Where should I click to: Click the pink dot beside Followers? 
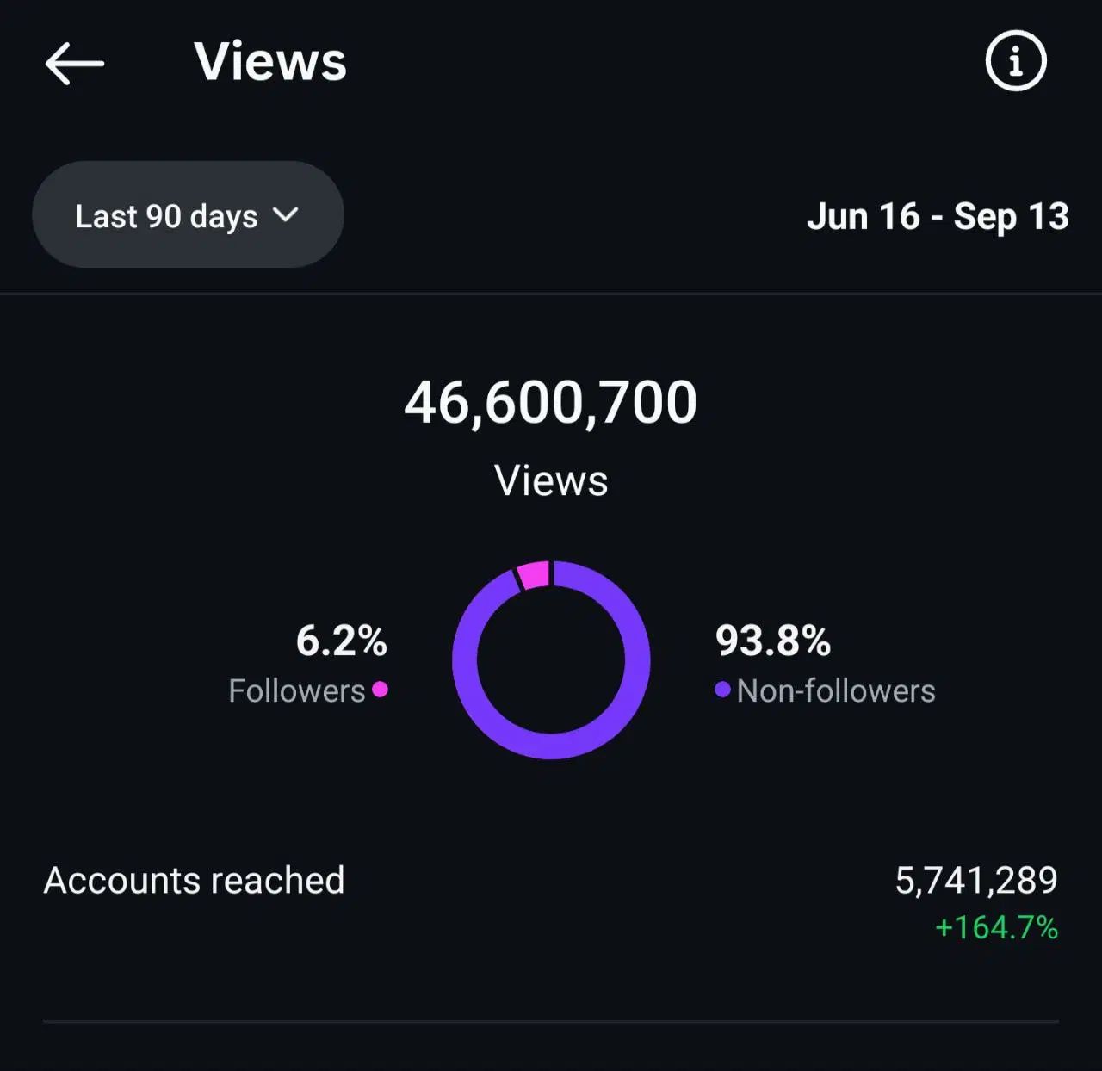(x=380, y=690)
